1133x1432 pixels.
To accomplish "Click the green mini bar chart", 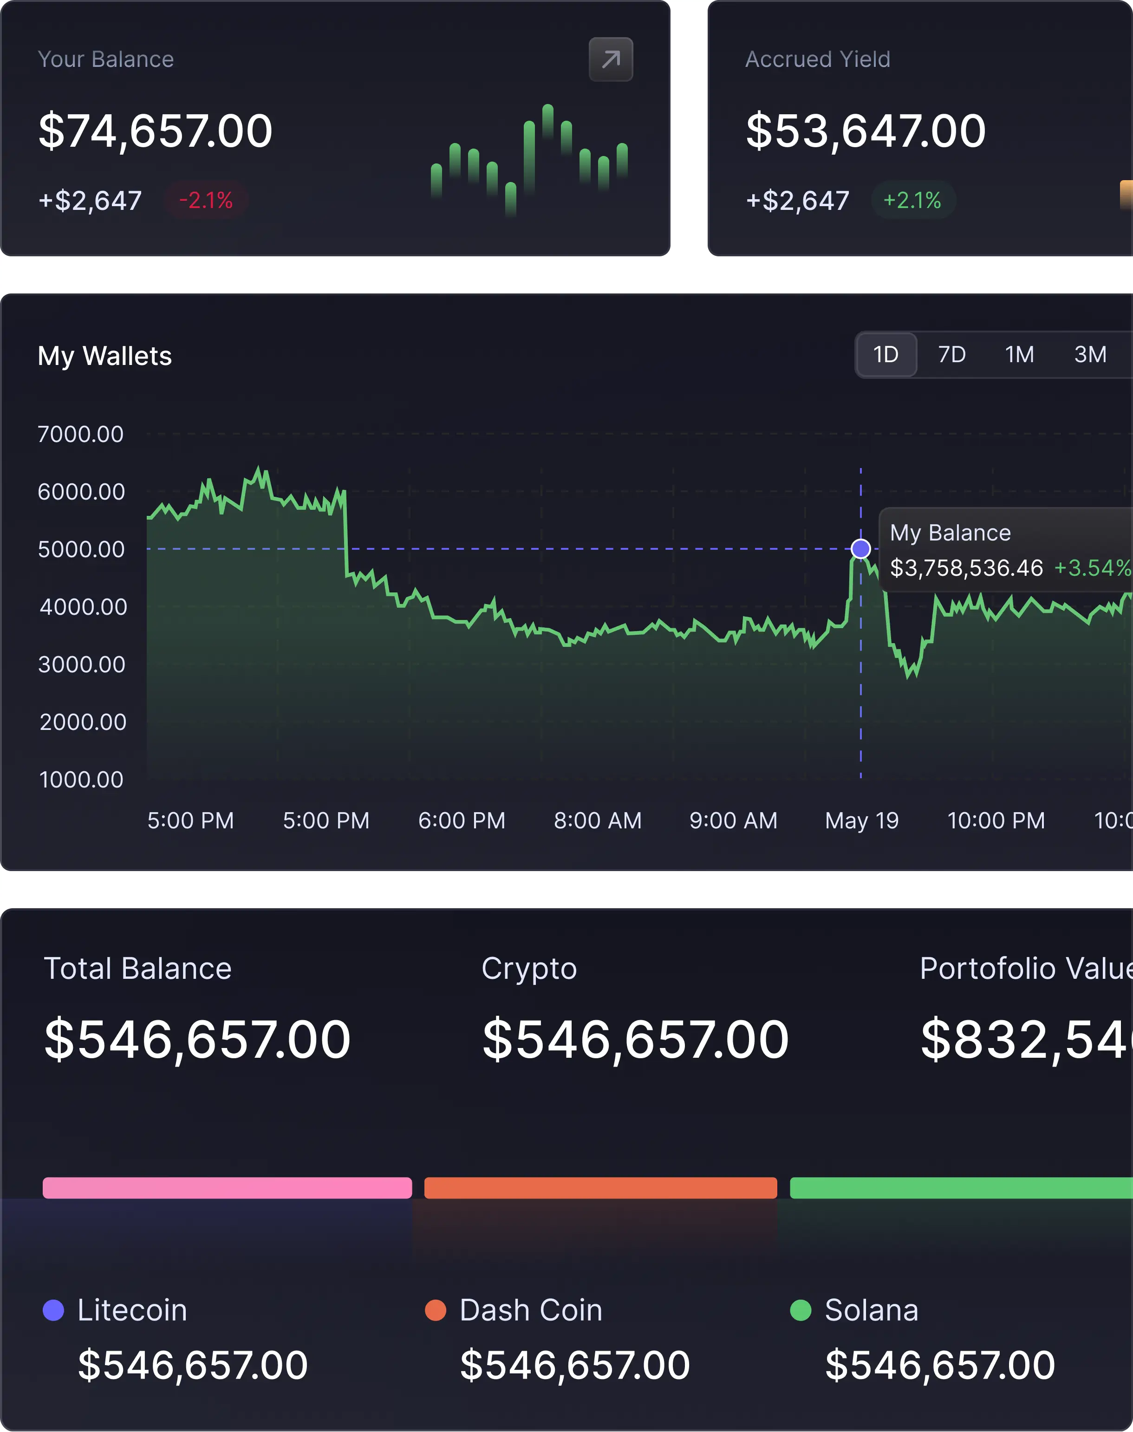I will pos(529,159).
